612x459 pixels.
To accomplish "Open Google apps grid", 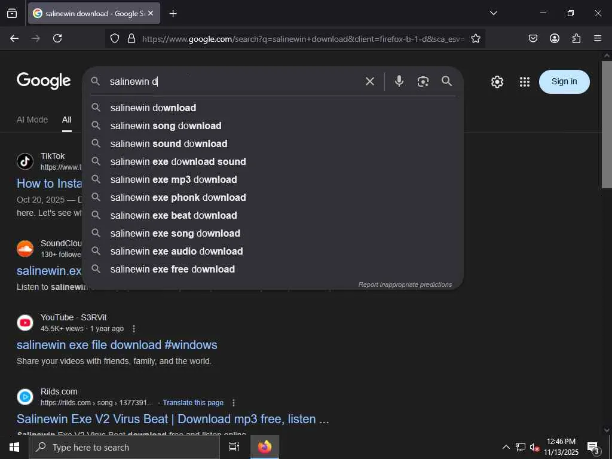I will click(525, 81).
